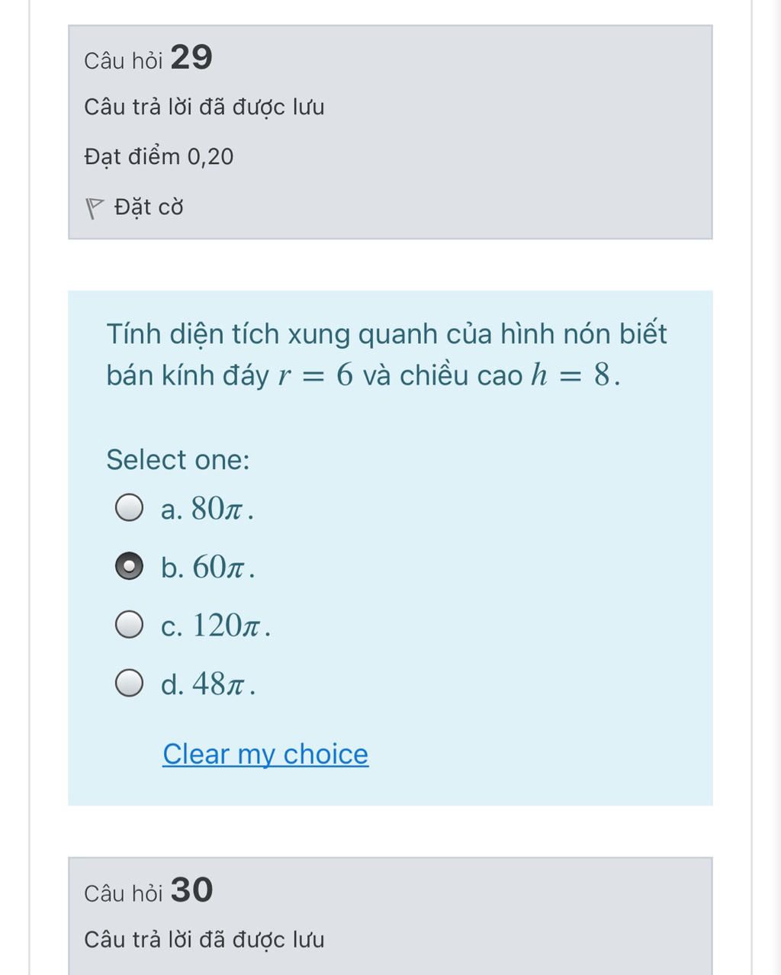Click the Select one: prompt text

(178, 459)
